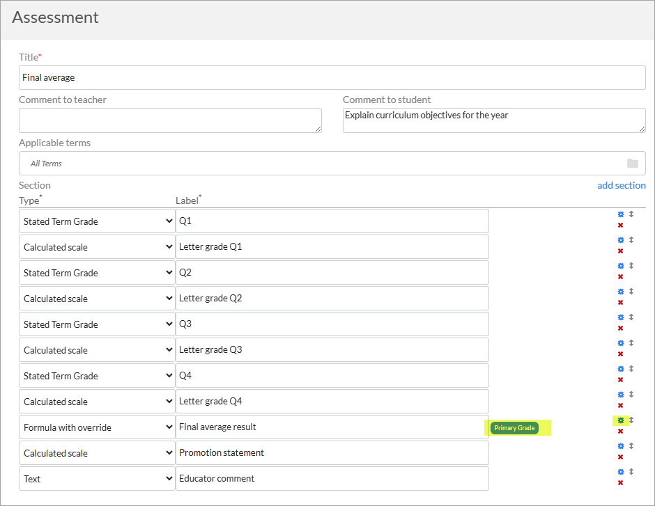Open settings gear for Q1 section
Viewport: 655px width, 506px height.
coord(621,214)
